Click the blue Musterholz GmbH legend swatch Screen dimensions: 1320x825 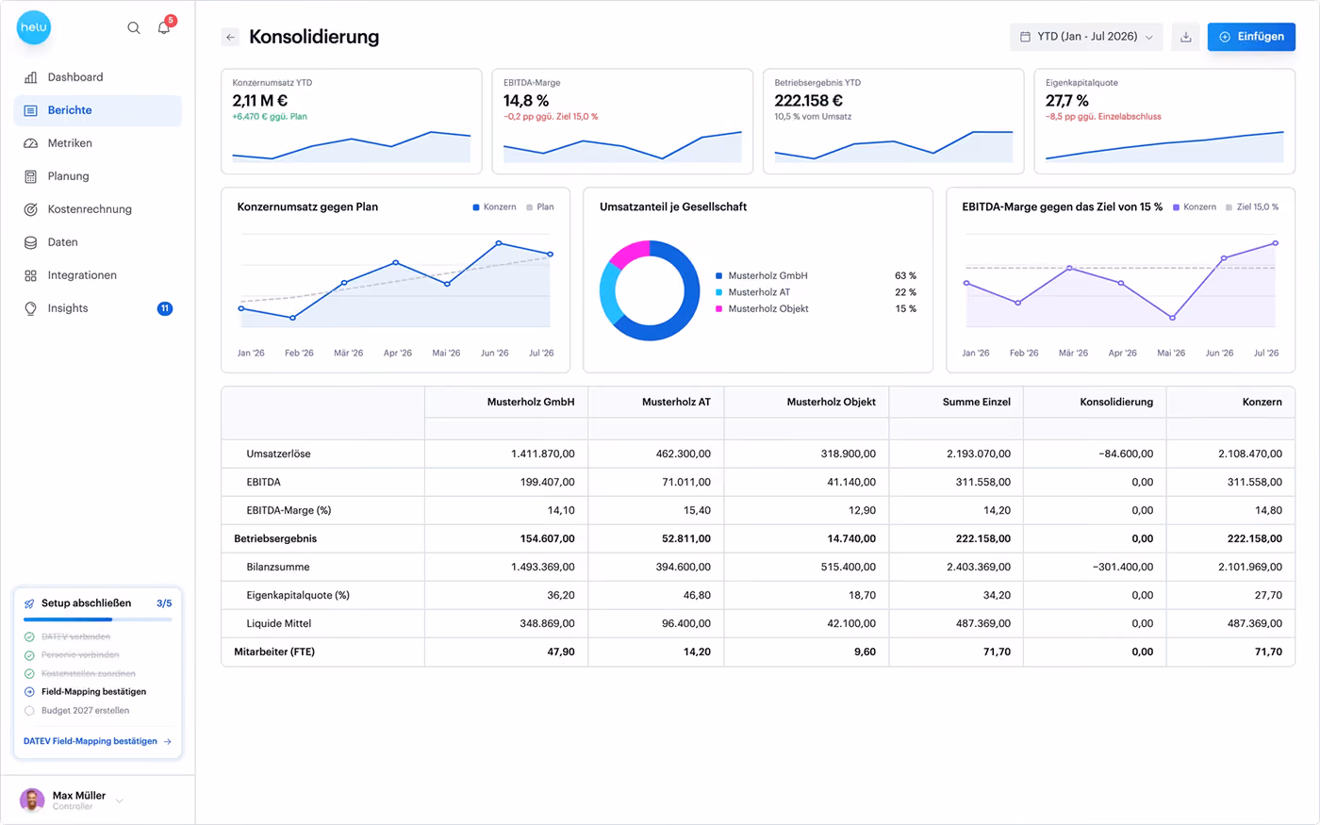(719, 276)
